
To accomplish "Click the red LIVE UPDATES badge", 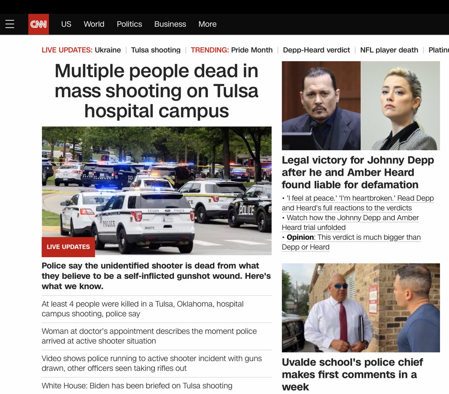I will pyautogui.click(x=68, y=247).
